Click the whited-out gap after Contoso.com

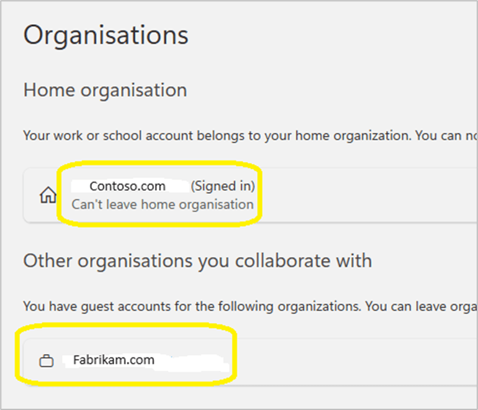pyautogui.click(x=177, y=186)
